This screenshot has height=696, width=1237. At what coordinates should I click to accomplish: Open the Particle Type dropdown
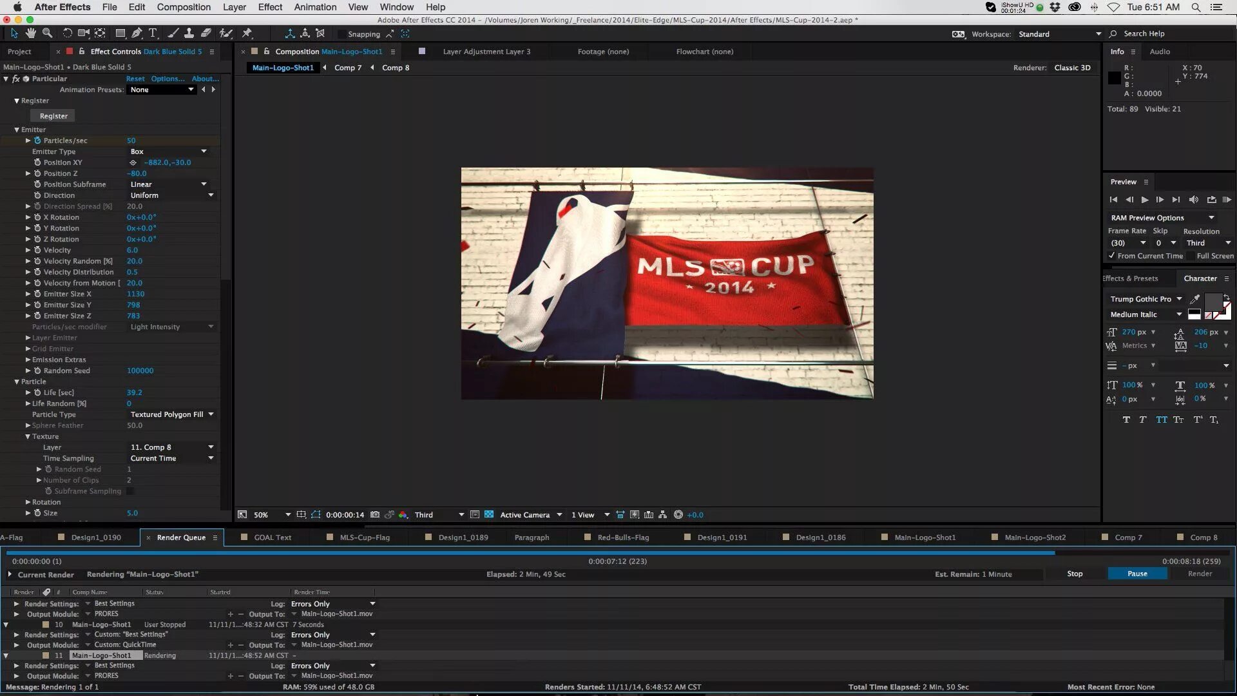tap(171, 414)
